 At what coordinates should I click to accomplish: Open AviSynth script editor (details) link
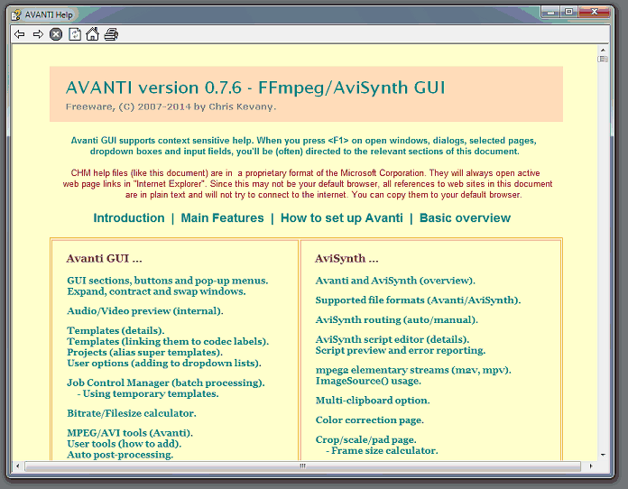point(392,339)
